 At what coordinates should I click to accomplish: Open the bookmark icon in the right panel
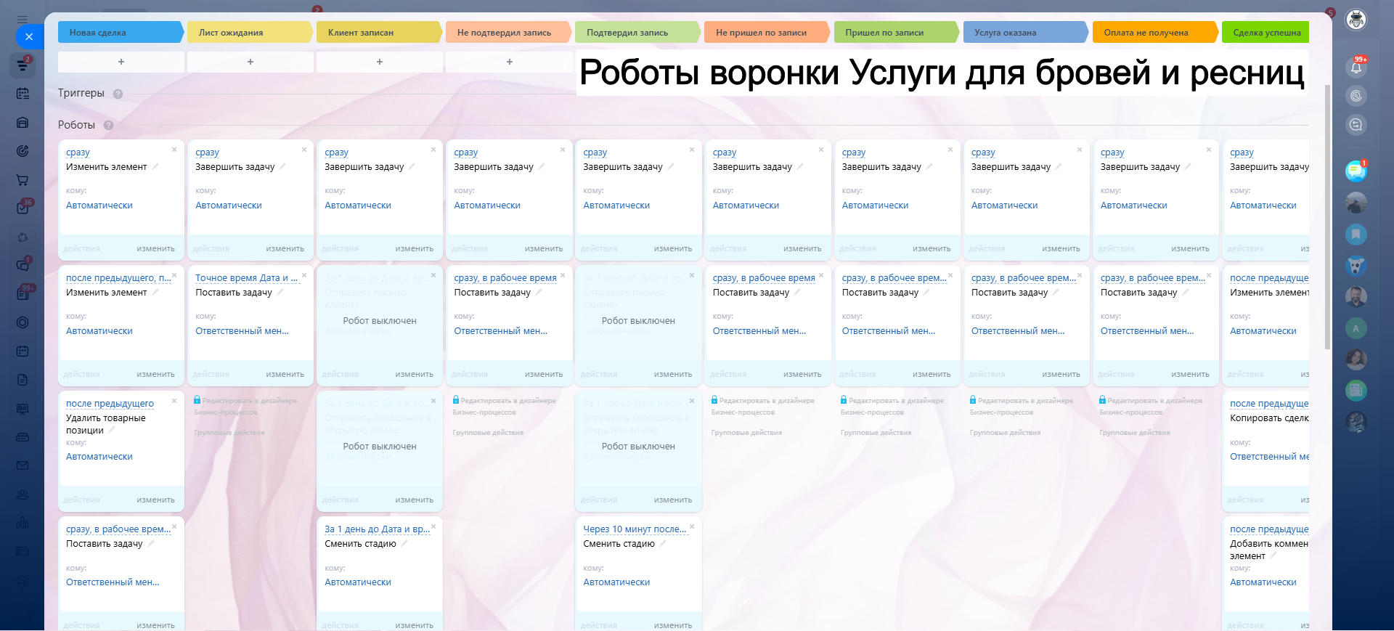point(1356,235)
